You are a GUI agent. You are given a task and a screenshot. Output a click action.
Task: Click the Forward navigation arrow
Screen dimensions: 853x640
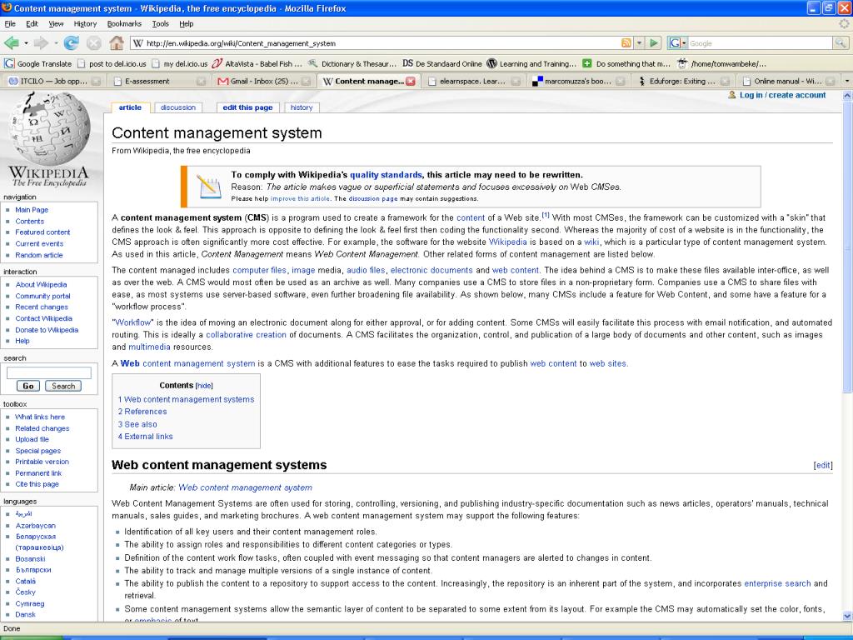[x=40, y=43]
